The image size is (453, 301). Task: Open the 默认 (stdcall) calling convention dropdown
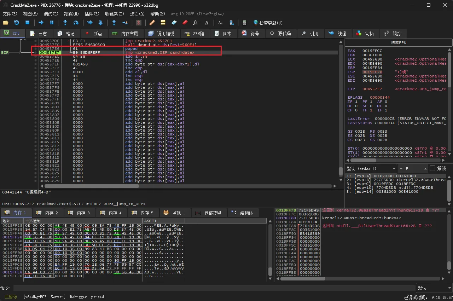point(371,169)
